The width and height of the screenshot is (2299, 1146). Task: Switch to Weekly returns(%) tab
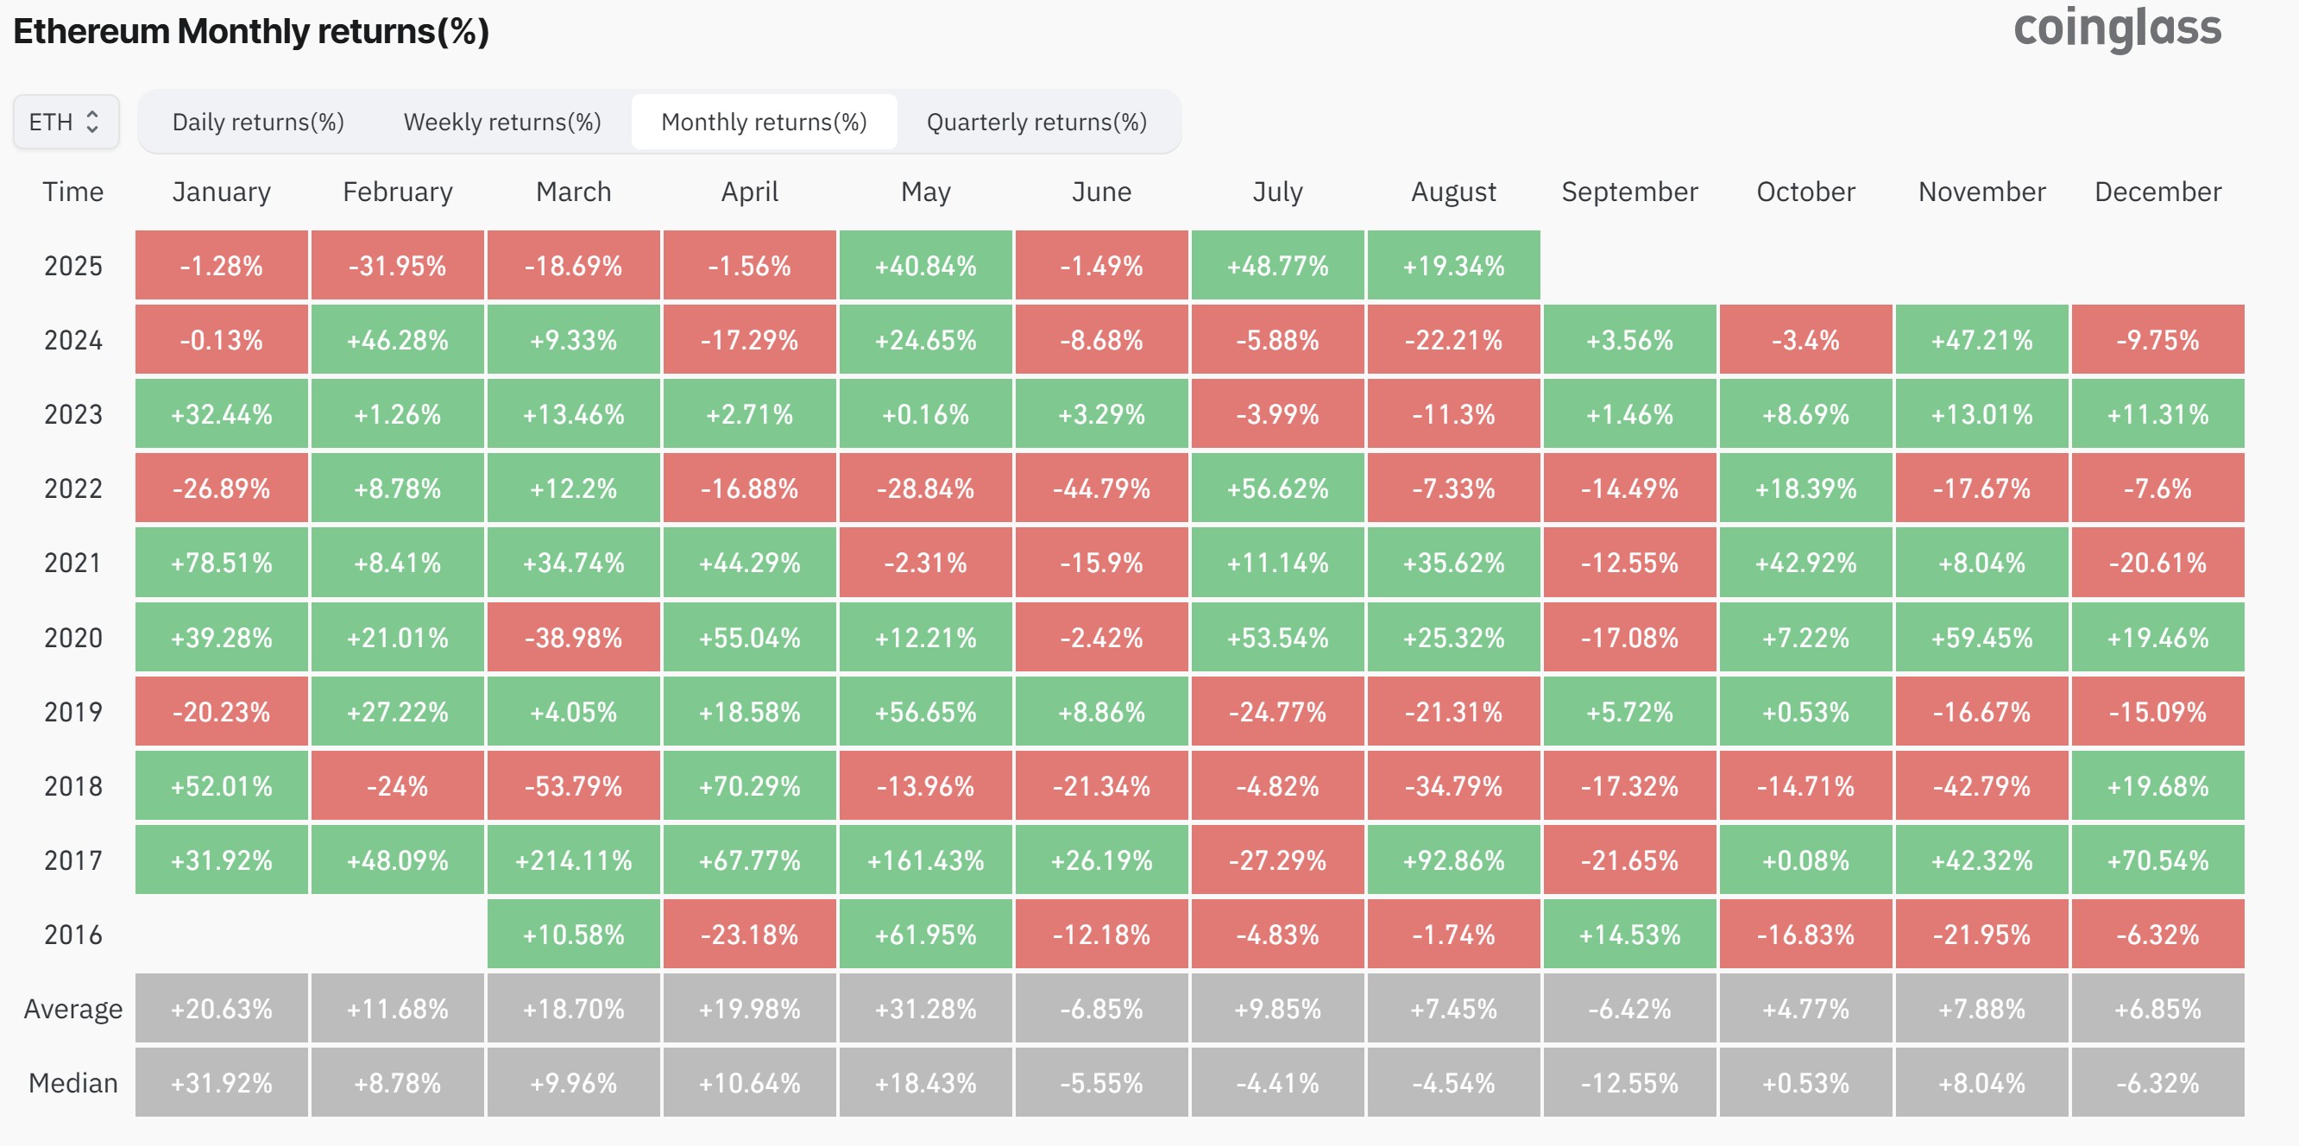point(502,122)
